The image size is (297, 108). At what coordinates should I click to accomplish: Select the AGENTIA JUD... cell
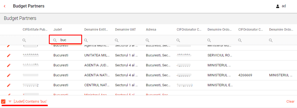[97, 65]
